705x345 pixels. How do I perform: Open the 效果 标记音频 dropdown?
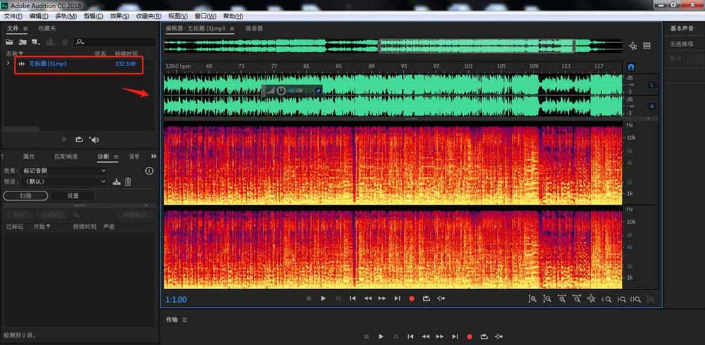[63, 170]
